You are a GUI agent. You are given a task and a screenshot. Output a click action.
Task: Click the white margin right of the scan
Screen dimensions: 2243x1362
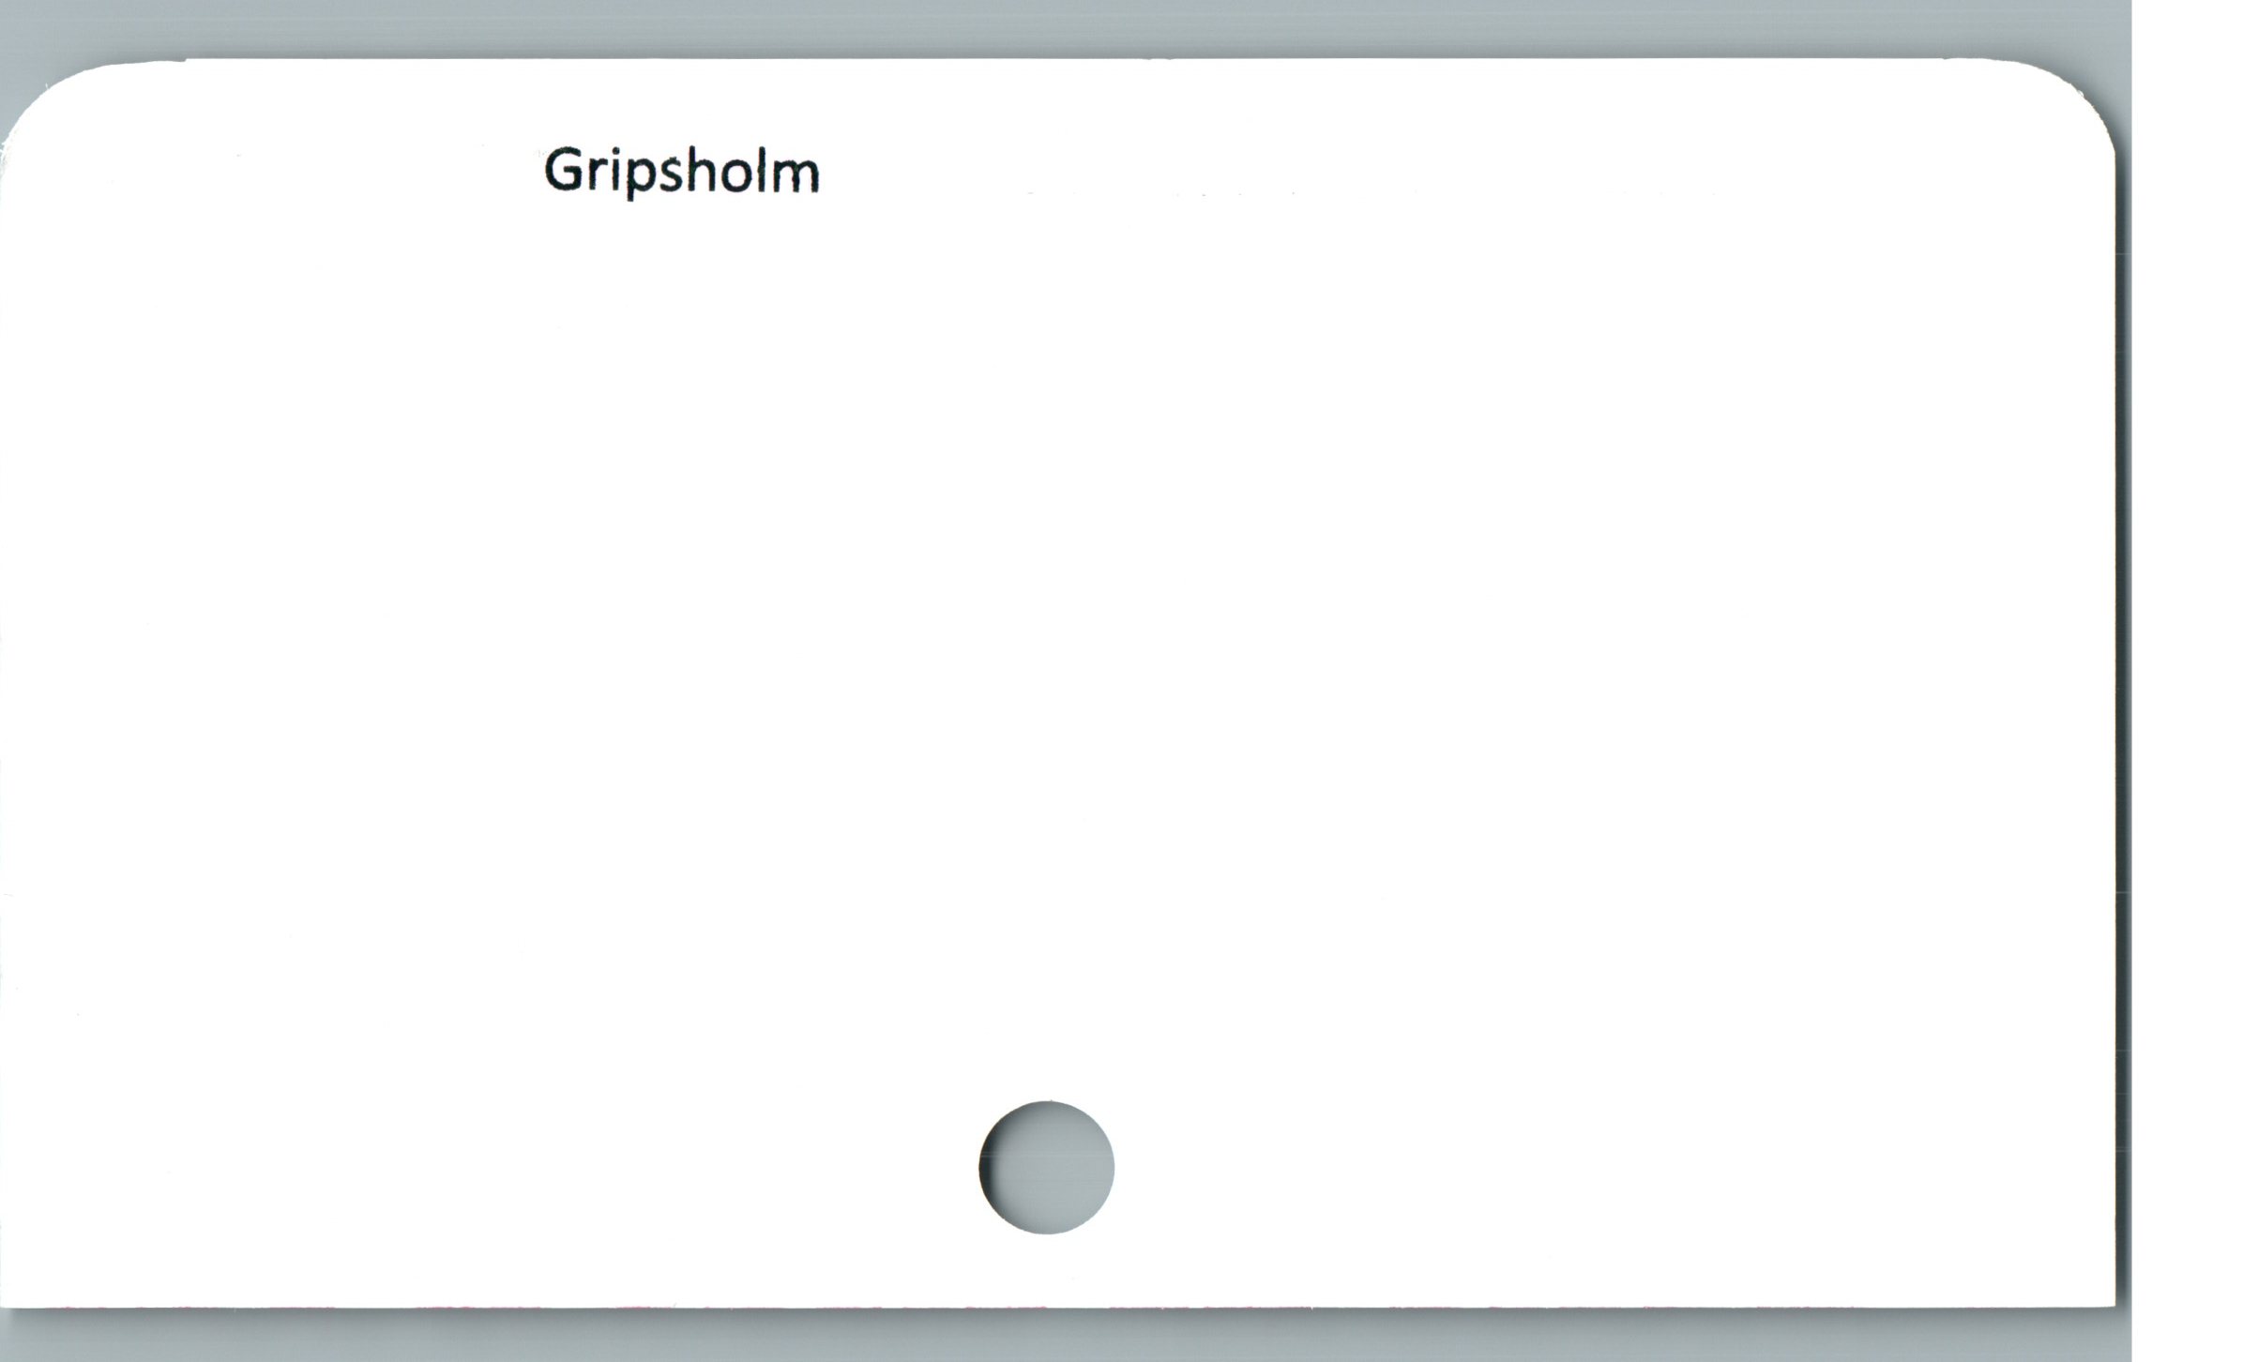[2187, 681]
